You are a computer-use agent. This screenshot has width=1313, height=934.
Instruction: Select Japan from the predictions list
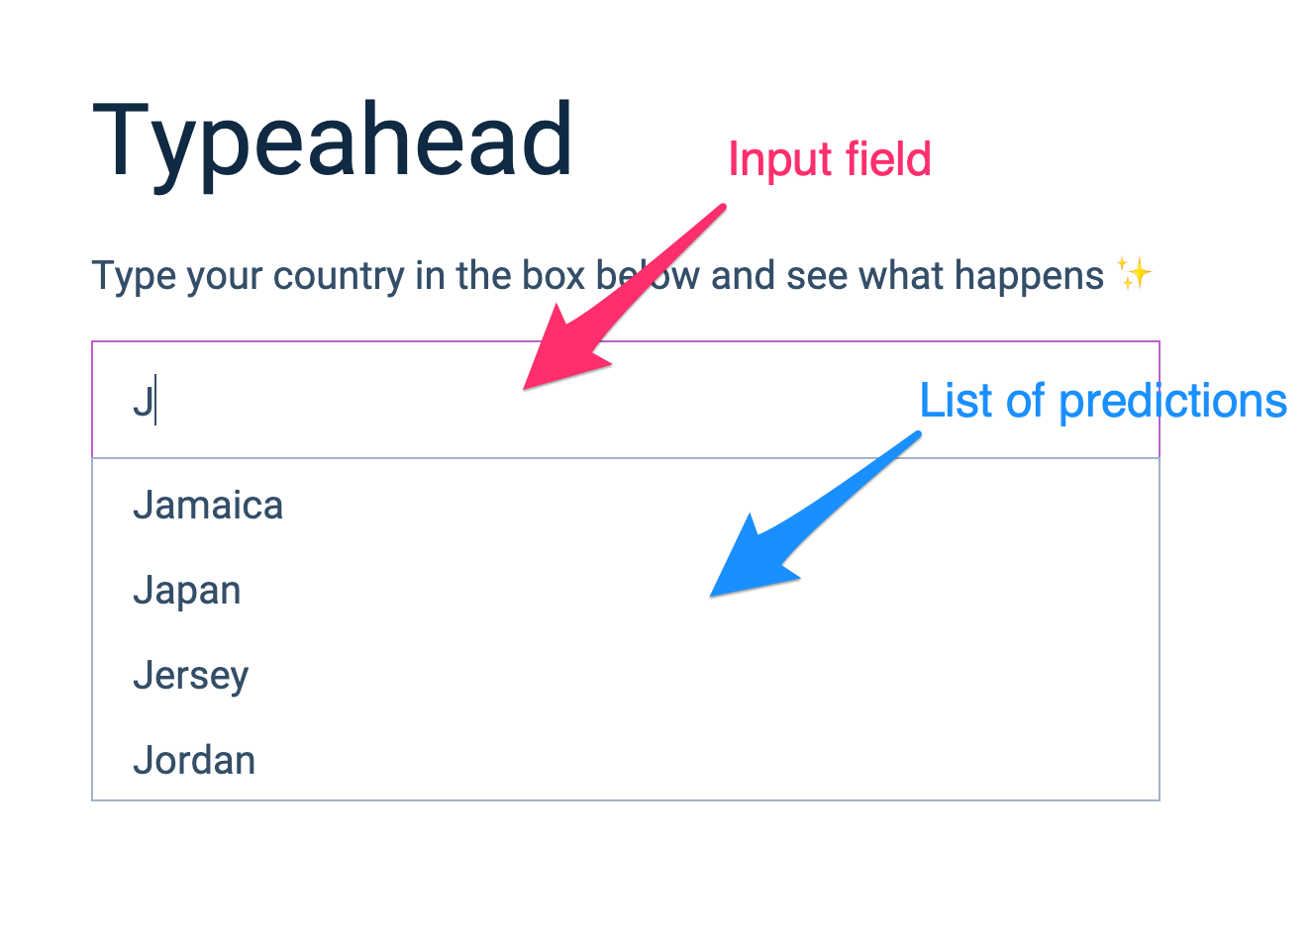(x=187, y=590)
